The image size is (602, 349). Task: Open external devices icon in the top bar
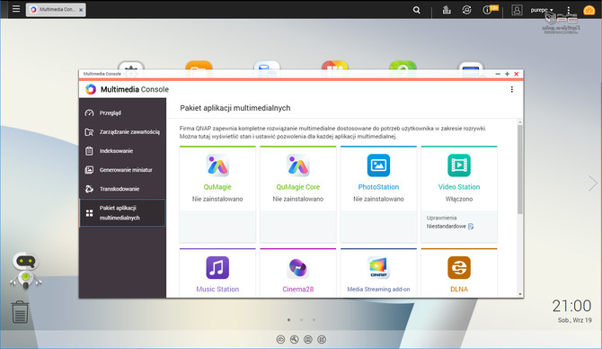(x=466, y=10)
